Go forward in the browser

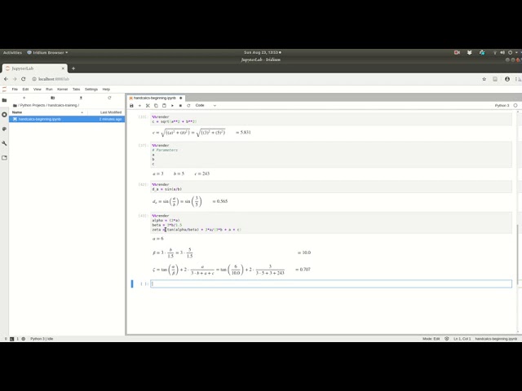[x=15, y=79]
